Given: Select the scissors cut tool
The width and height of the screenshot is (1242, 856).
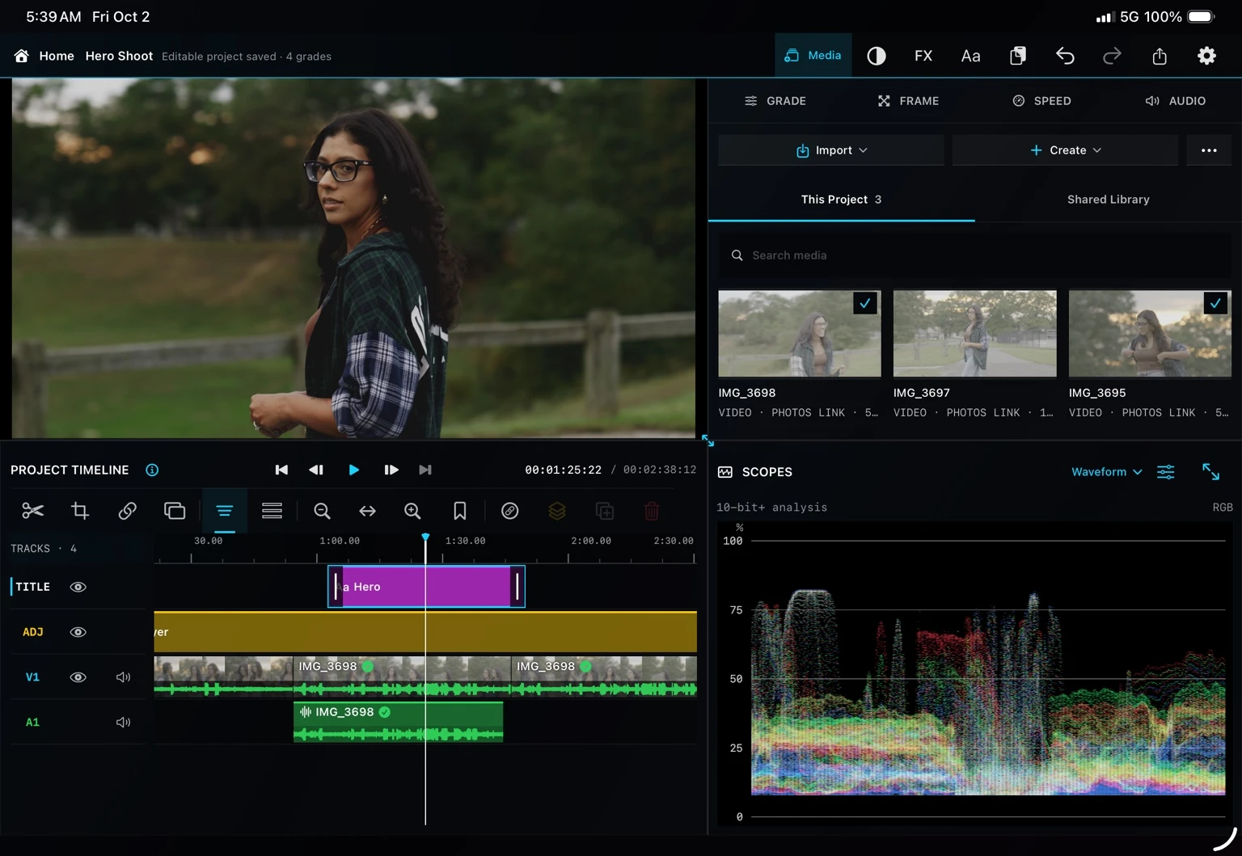Looking at the screenshot, I should (33, 511).
